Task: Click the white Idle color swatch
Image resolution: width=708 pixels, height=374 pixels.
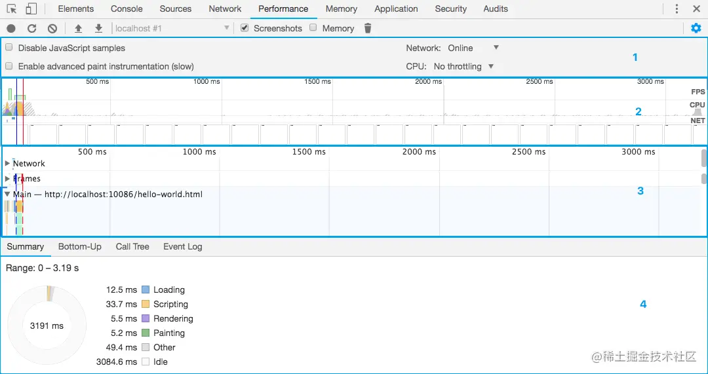Action: 146,362
